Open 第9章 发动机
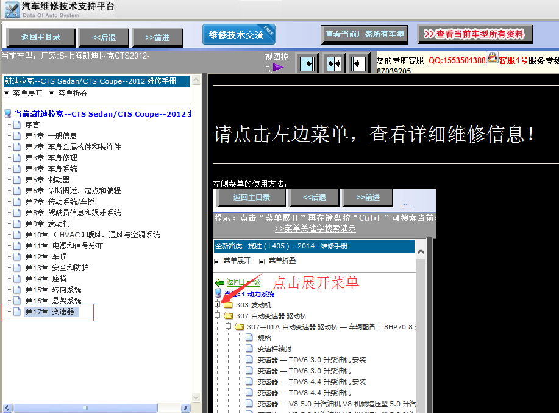This screenshot has width=559, height=413. (48, 224)
